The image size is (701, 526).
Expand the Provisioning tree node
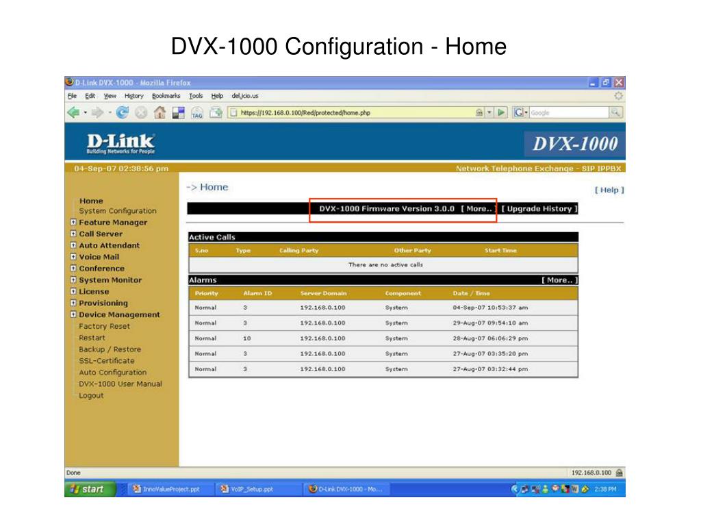point(73,303)
